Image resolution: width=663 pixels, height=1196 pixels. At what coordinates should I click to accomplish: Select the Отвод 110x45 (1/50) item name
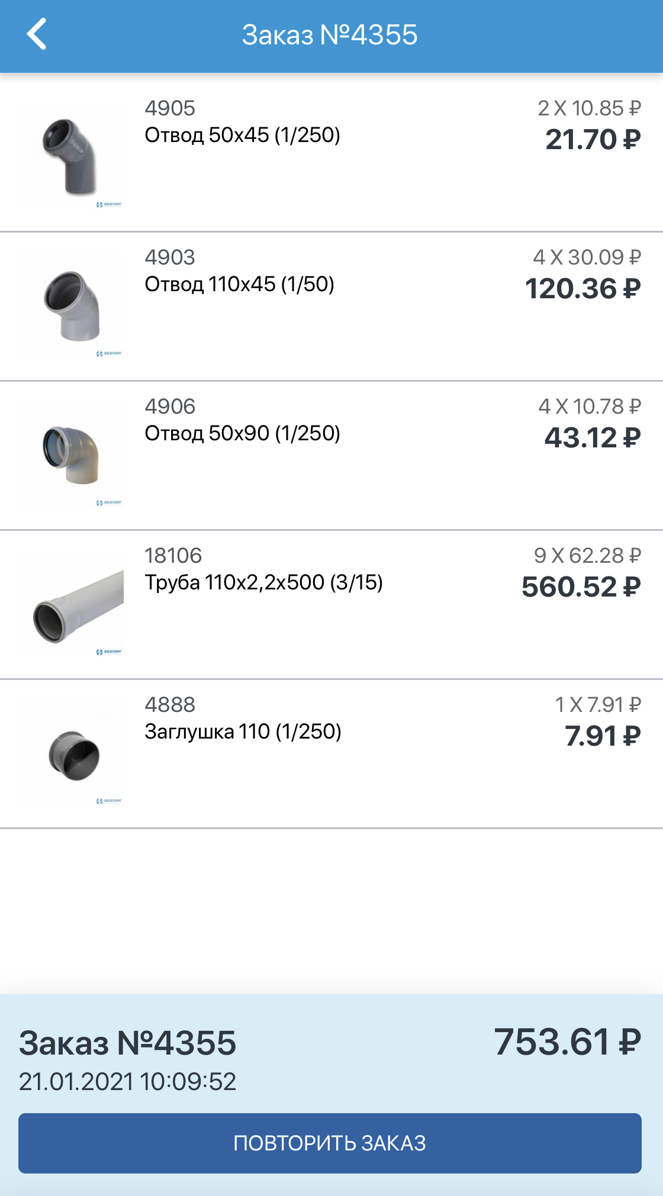tap(239, 285)
